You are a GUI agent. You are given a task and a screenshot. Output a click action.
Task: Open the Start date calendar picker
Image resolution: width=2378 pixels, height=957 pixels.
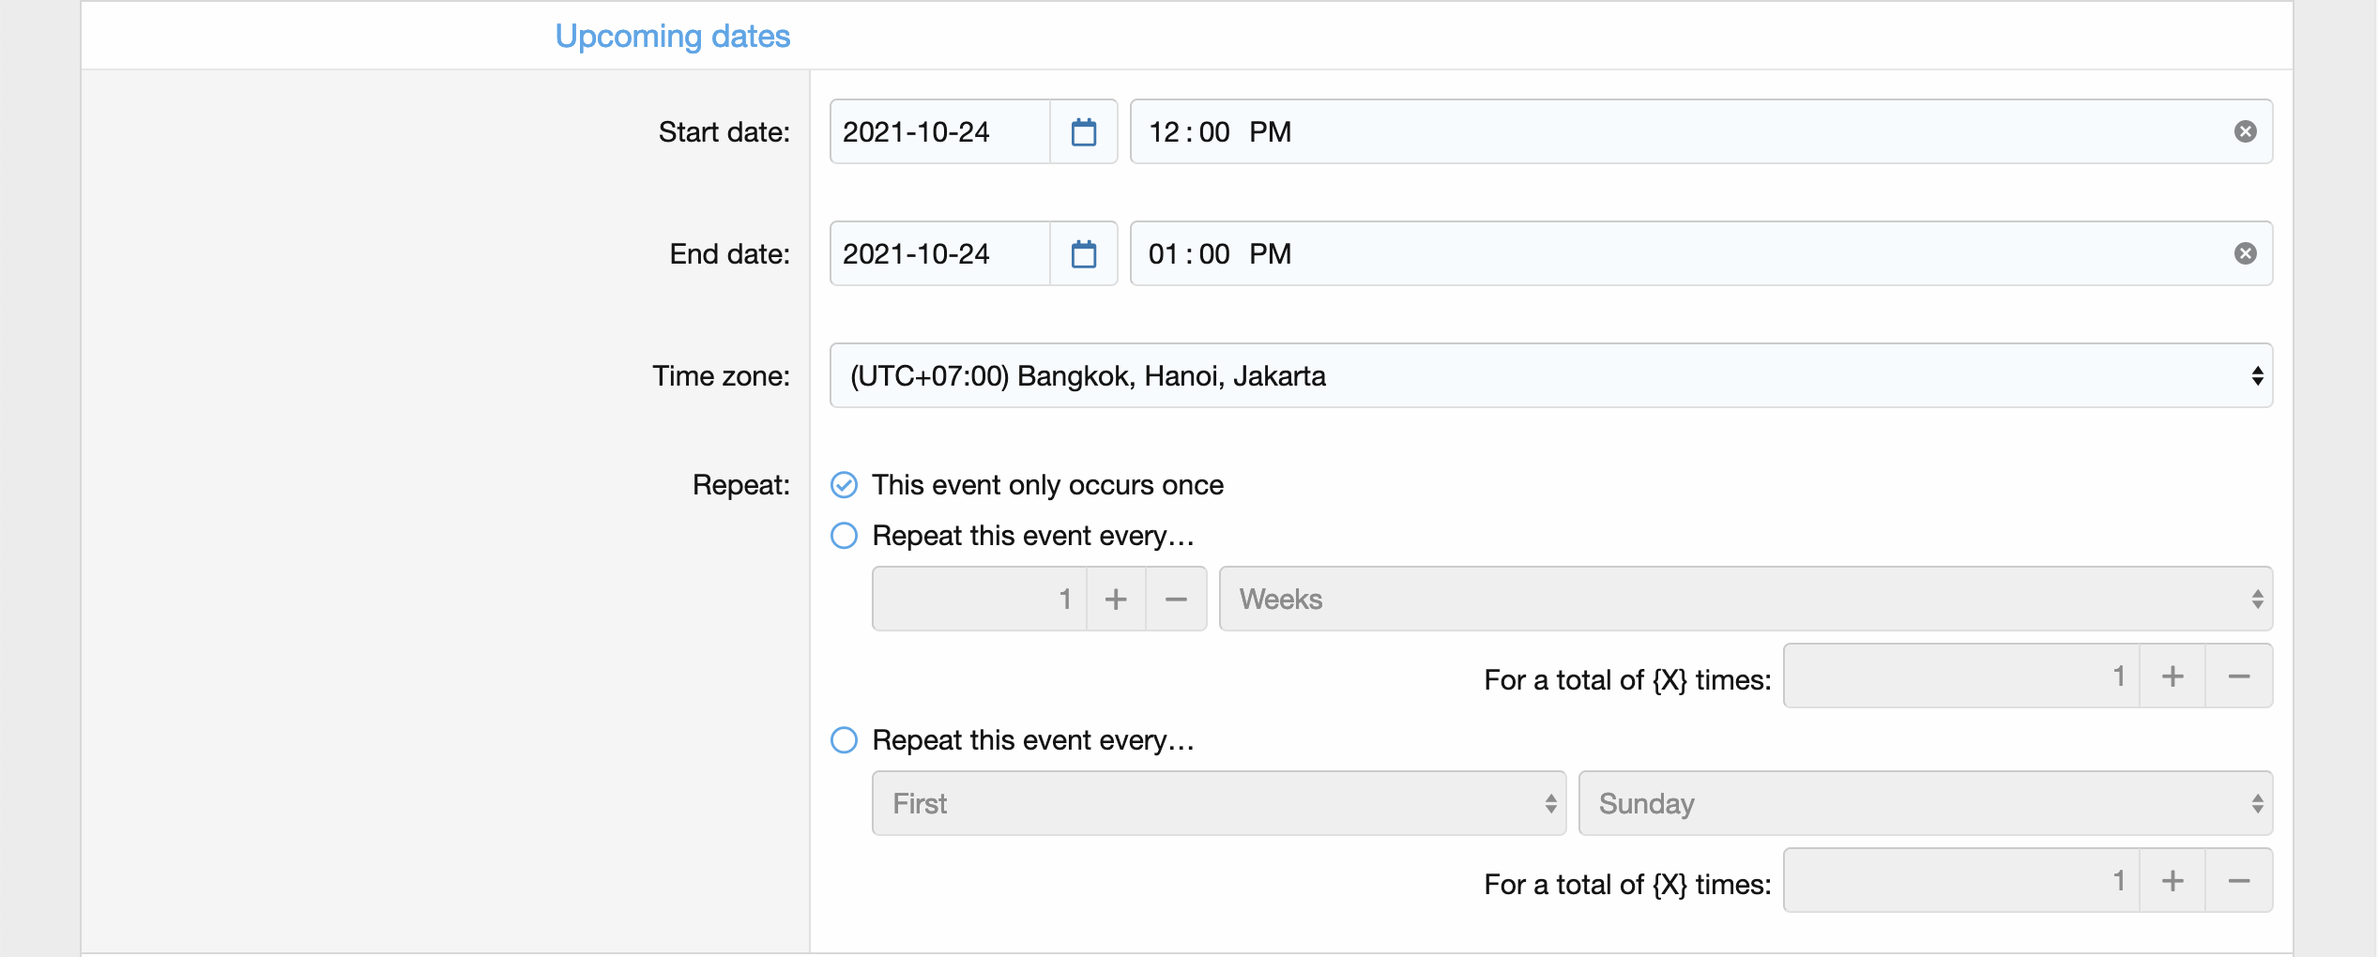pyautogui.click(x=1084, y=132)
